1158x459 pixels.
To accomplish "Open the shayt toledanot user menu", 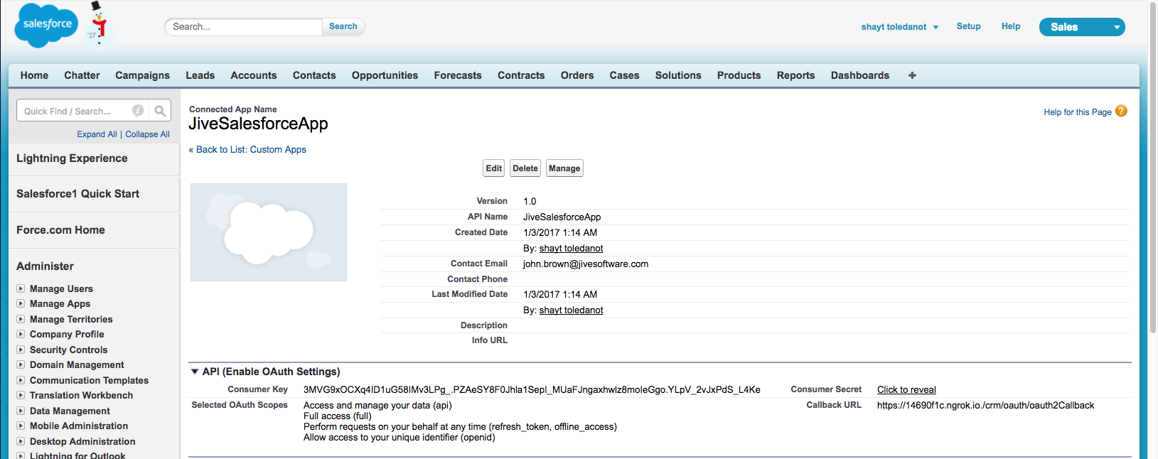I will pyautogui.click(x=900, y=27).
